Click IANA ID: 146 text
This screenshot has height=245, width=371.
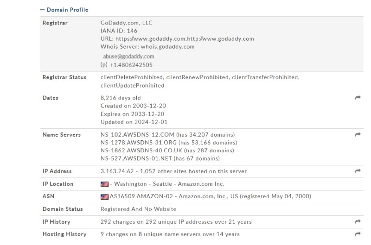click(119, 31)
